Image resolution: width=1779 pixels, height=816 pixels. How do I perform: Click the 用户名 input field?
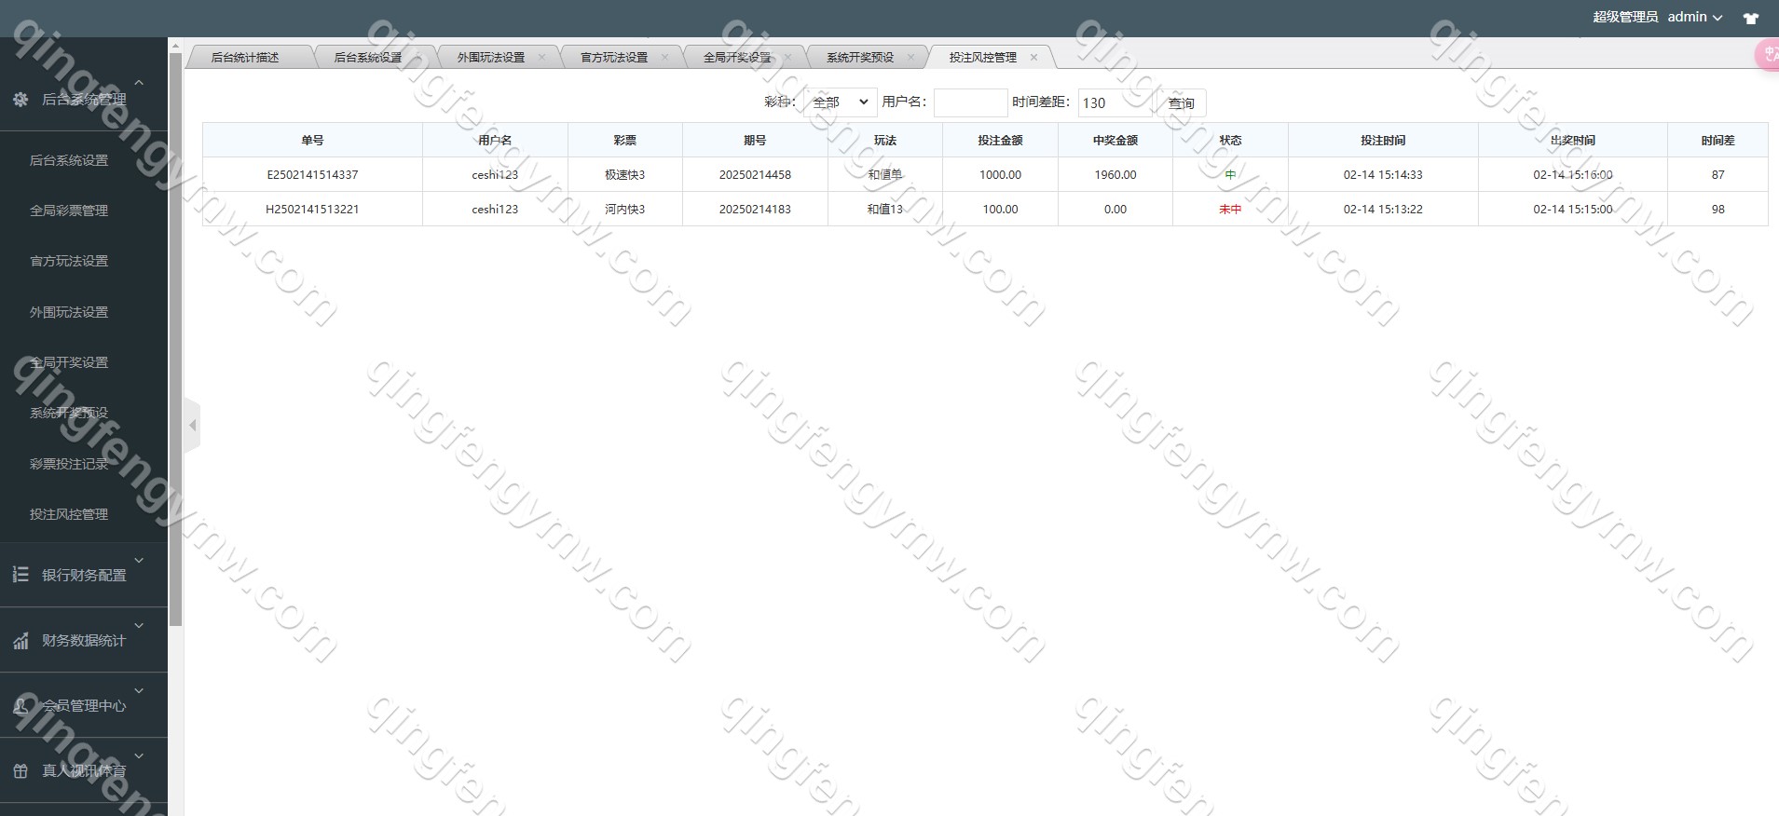970,102
